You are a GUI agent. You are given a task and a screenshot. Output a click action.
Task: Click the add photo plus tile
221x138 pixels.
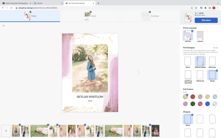click(6, 131)
